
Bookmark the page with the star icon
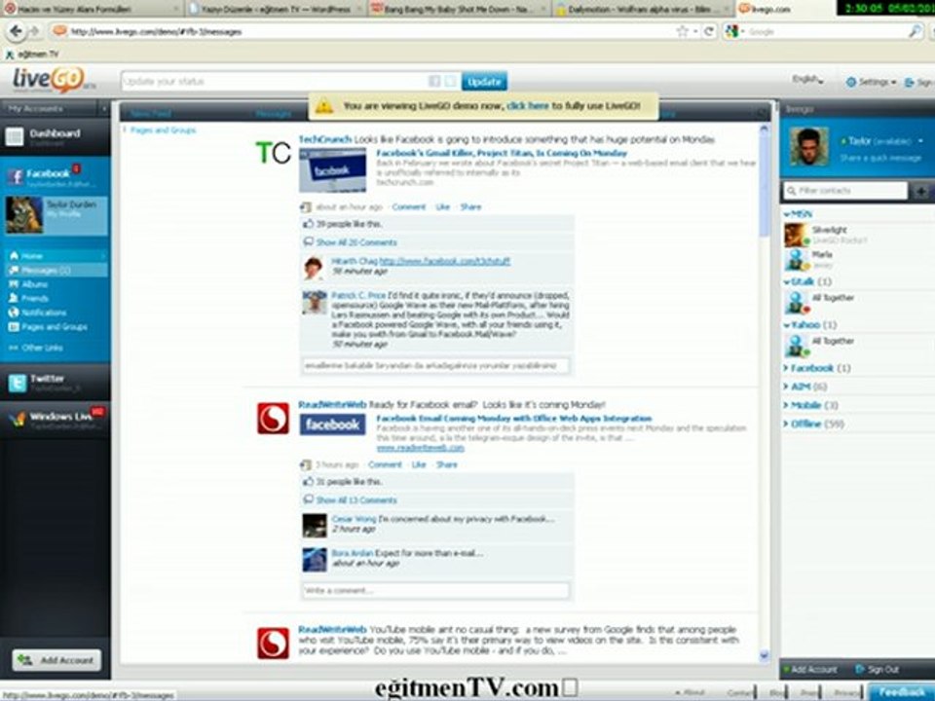682,31
